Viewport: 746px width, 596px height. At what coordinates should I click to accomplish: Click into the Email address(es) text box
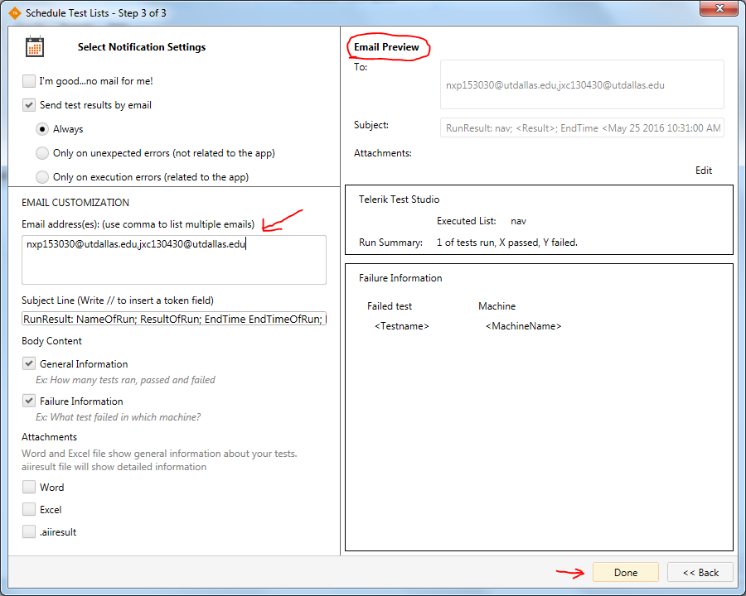(174, 260)
